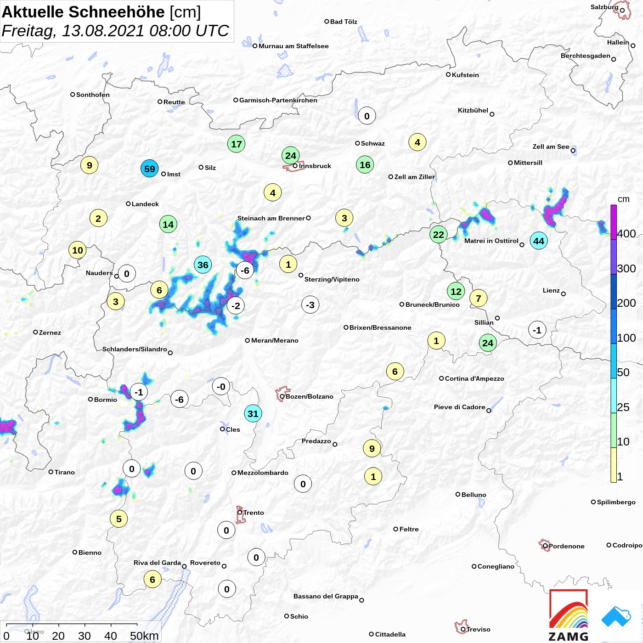This screenshot has width=643, height=643.
Task: Click the Sterzing/Vipiteno label
Action: click(332, 279)
